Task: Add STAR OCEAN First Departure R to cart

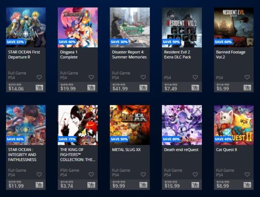Action: click(x=39, y=88)
